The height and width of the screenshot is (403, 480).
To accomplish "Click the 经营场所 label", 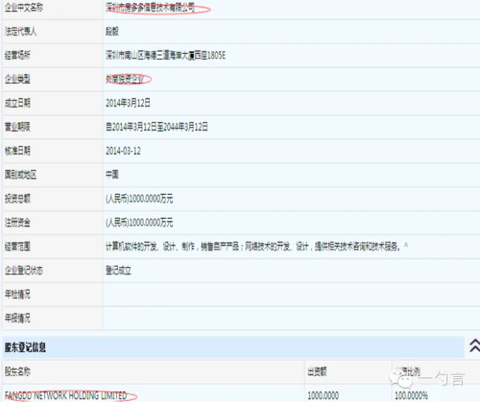I will pos(17,55).
